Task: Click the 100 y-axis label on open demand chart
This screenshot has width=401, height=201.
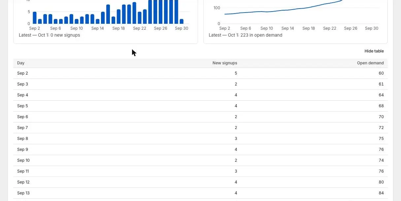Action: click(217, 8)
